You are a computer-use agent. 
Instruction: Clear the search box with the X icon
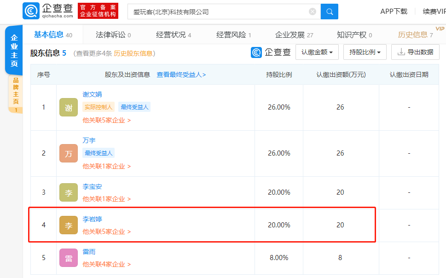pyautogui.click(x=313, y=12)
